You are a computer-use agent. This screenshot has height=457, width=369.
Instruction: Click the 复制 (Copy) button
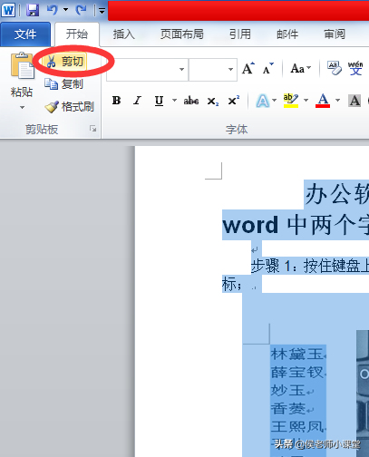pos(63,84)
